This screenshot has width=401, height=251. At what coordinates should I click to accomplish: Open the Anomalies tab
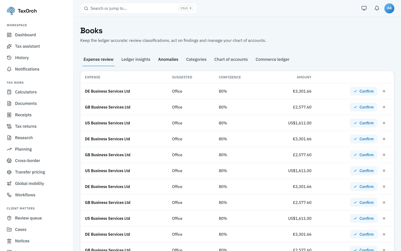coord(168,59)
